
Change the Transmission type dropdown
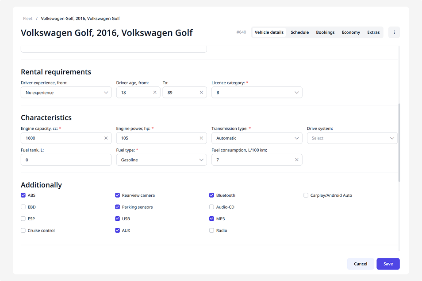coord(257,138)
